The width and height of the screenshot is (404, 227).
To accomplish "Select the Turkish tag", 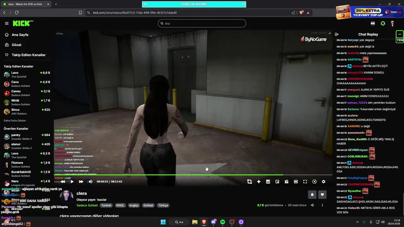I will click(106, 205).
